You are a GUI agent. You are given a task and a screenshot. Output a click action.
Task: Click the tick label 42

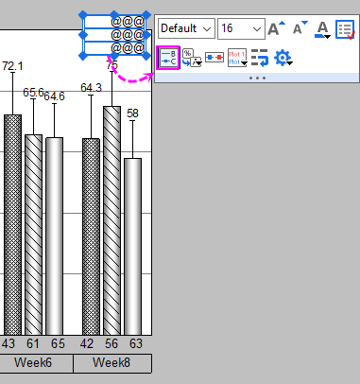[x=87, y=343]
